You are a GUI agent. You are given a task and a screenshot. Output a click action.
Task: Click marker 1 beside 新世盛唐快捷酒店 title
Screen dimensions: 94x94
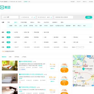click(20, 62)
